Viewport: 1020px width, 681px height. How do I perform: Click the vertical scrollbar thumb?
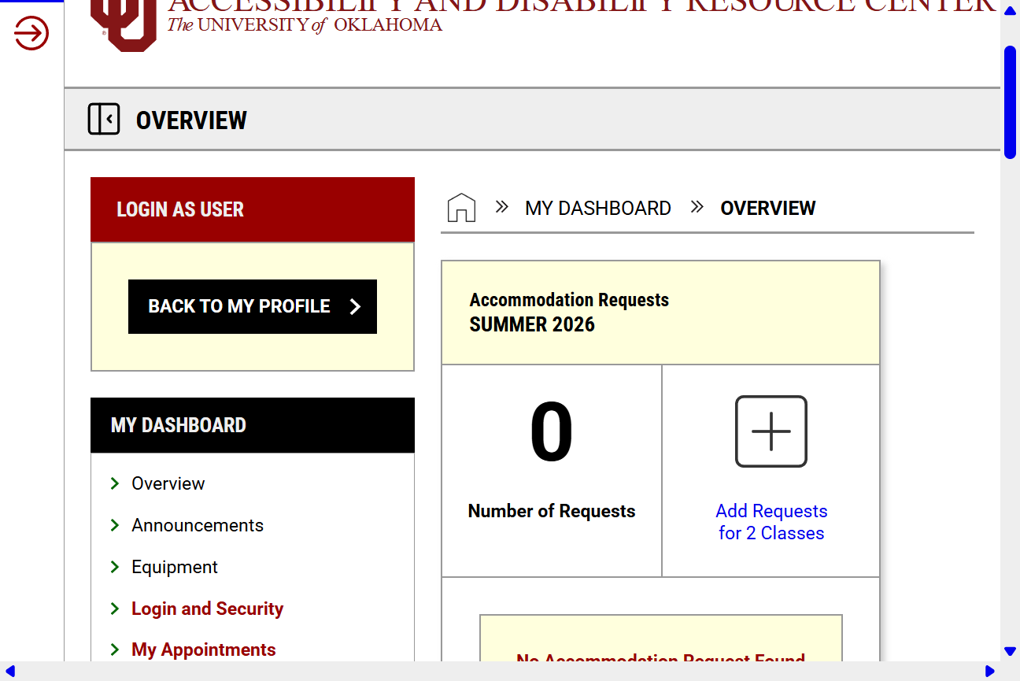(x=1010, y=102)
